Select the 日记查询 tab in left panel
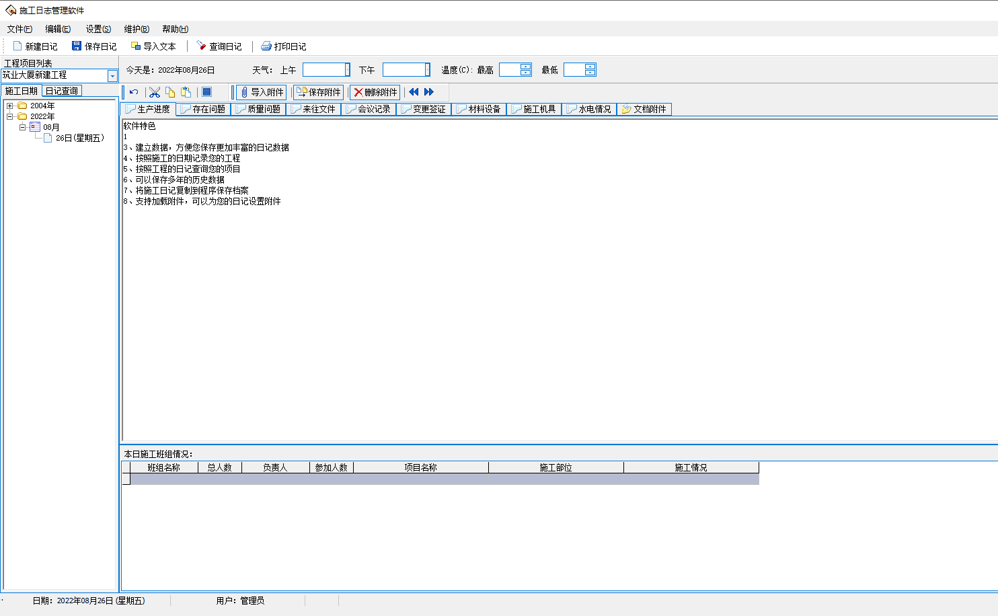 tap(62, 91)
